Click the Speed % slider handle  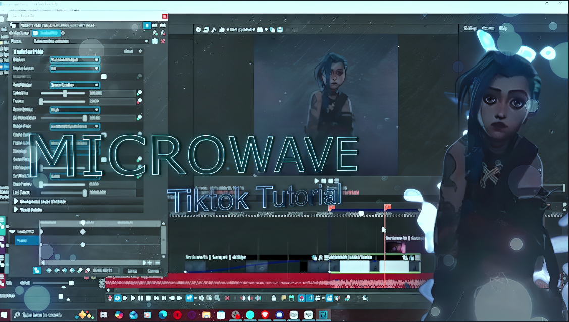(x=65, y=93)
